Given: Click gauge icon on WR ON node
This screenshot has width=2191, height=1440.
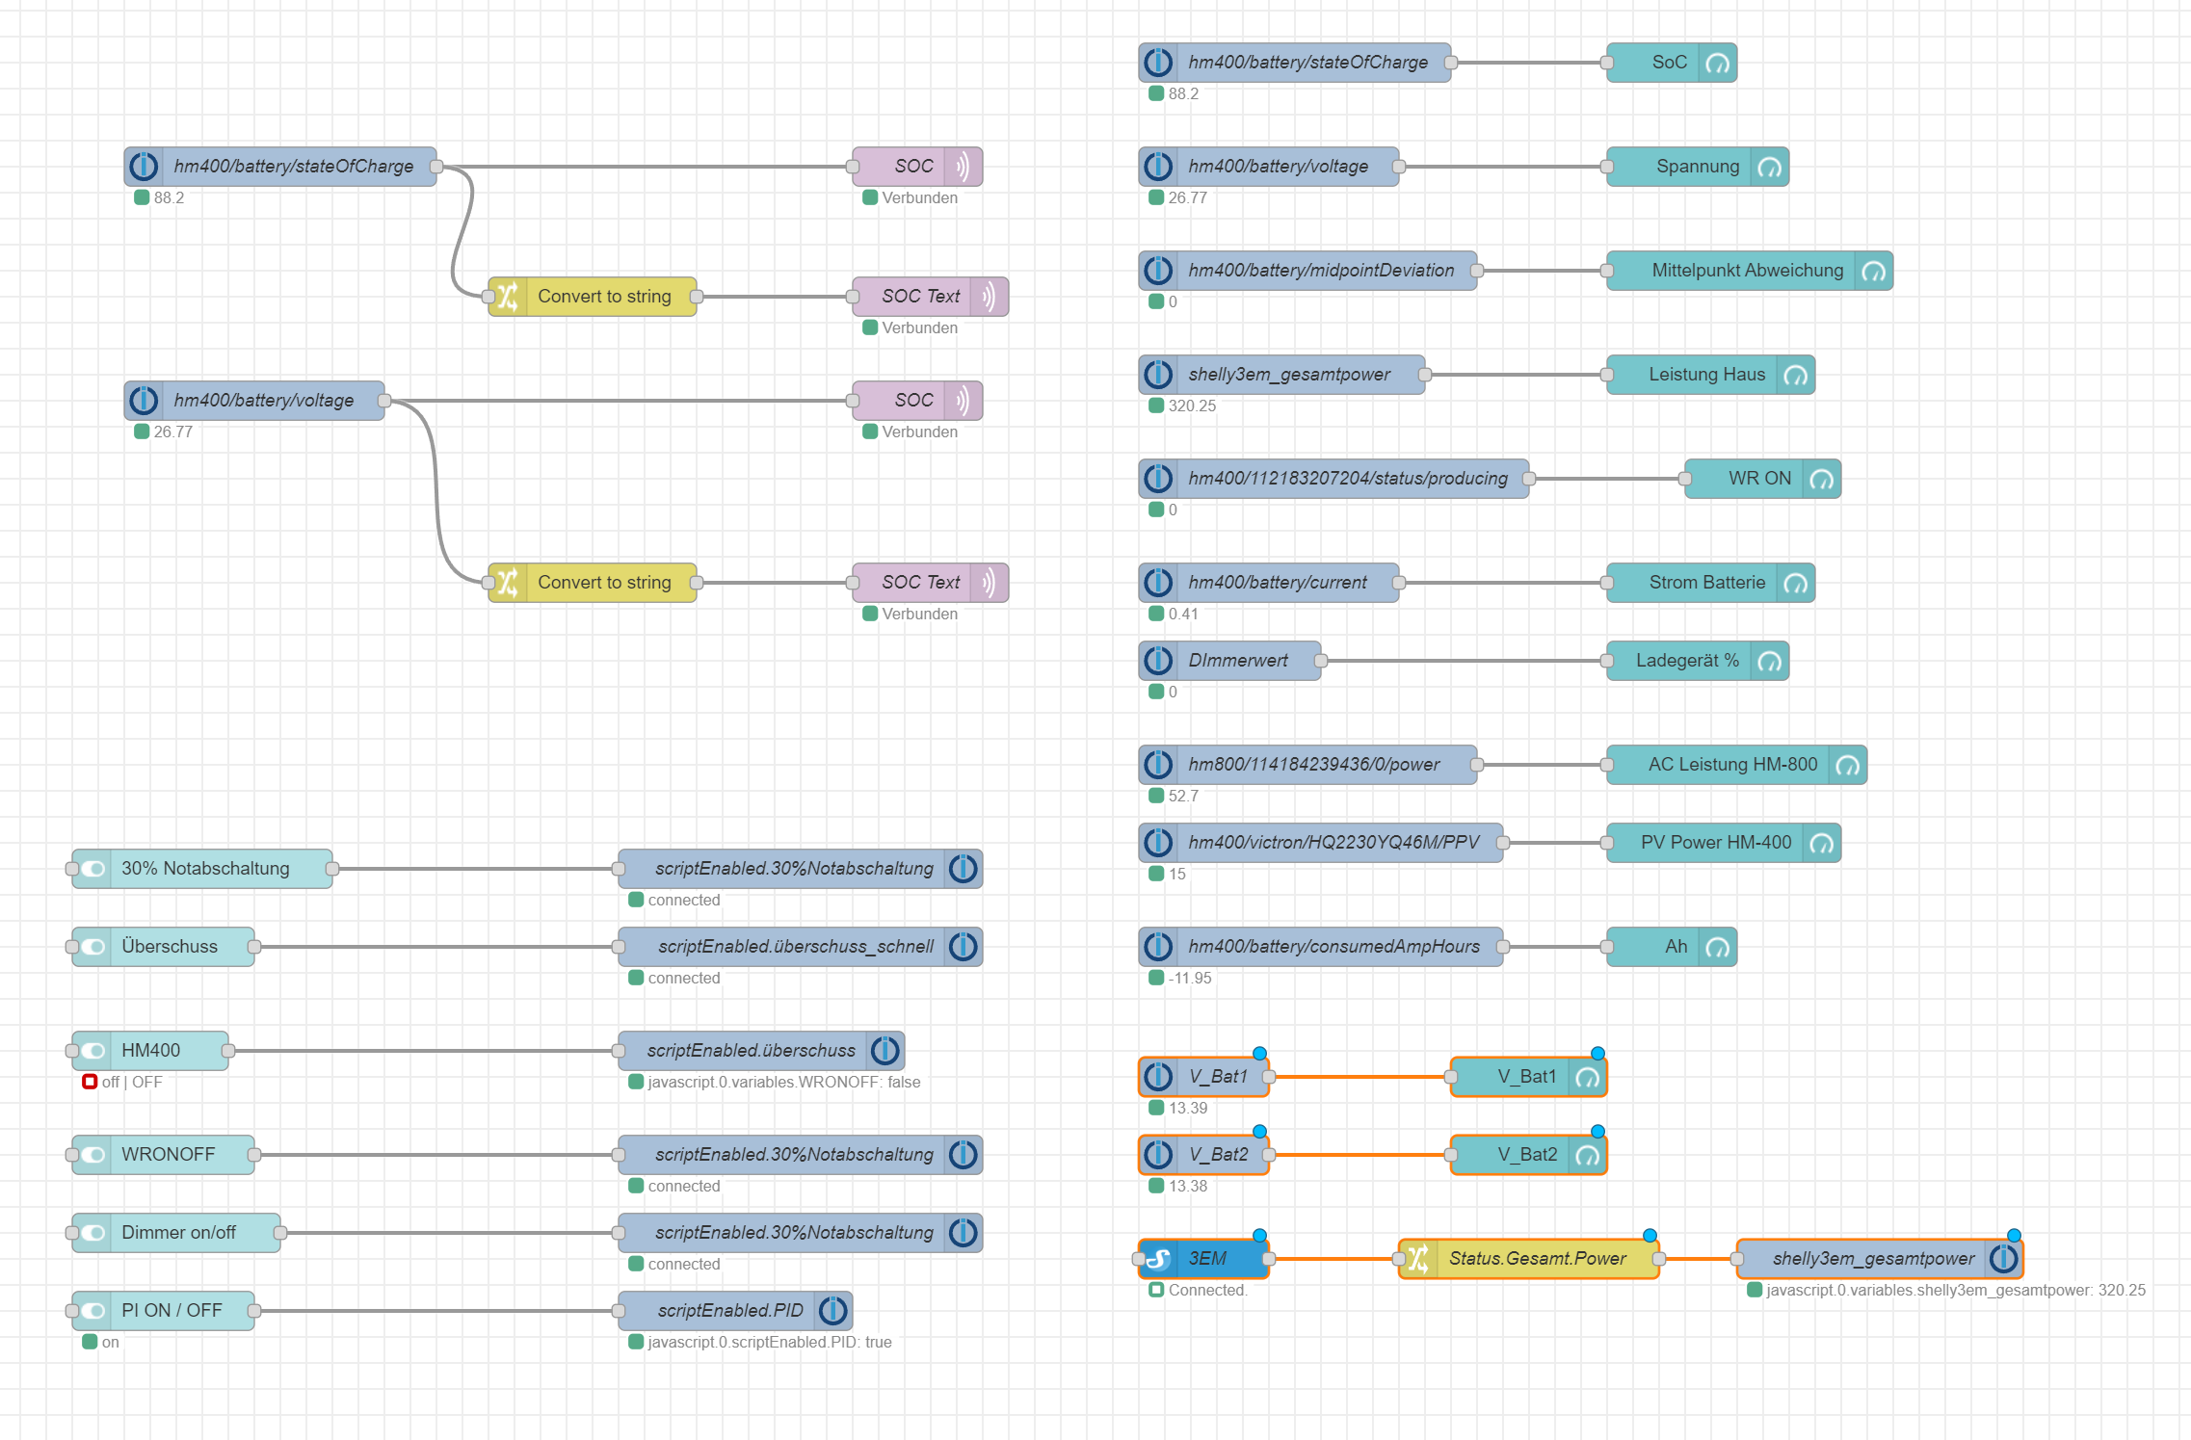Looking at the screenshot, I should (x=1821, y=479).
